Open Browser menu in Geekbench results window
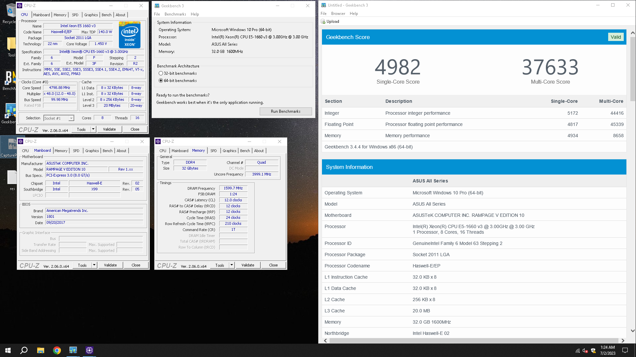The height and width of the screenshot is (357, 636). tap(338, 14)
